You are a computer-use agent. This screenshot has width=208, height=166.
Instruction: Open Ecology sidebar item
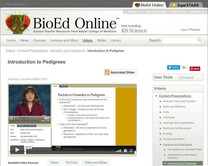point(168,134)
